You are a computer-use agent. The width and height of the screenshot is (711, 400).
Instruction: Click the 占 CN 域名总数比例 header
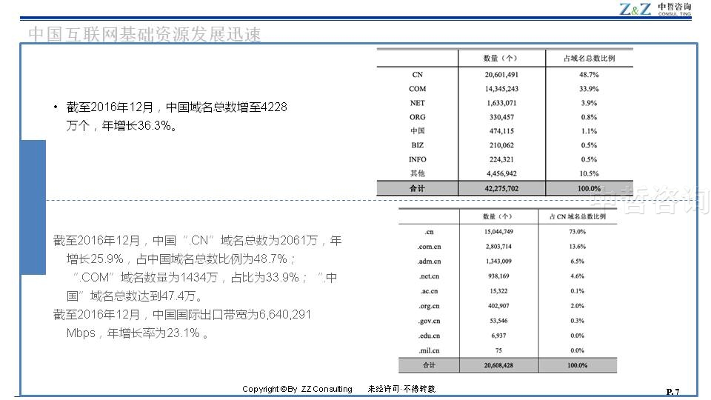pos(577,217)
